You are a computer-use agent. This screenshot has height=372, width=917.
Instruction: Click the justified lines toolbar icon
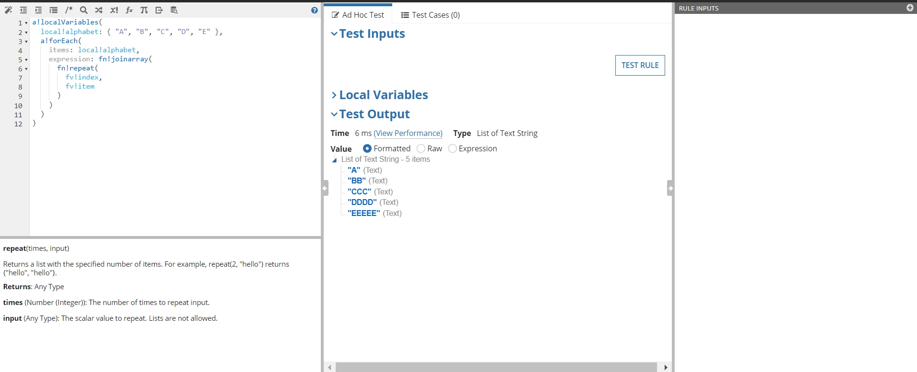[x=54, y=10]
